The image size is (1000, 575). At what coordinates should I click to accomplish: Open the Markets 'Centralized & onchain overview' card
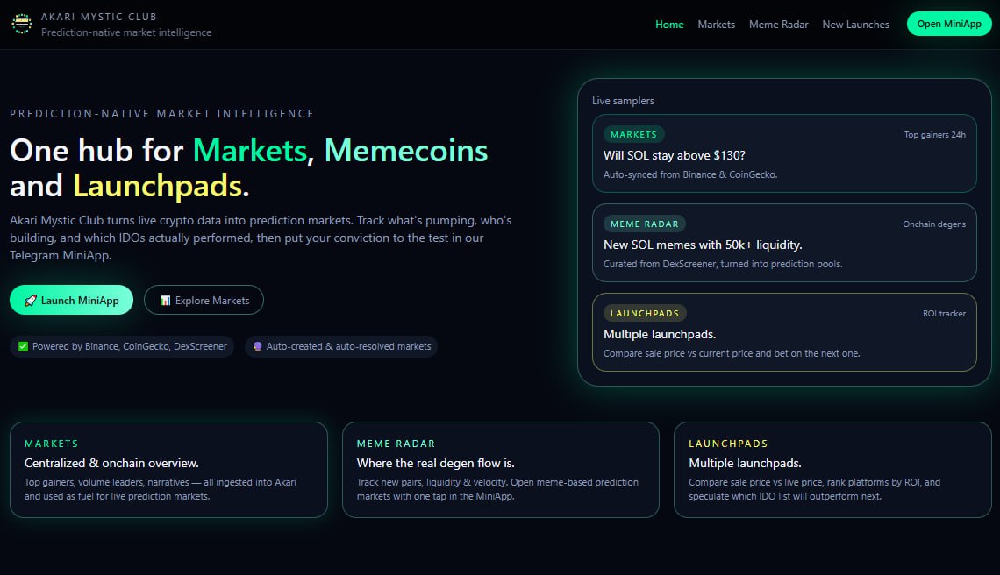click(x=168, y=470)
